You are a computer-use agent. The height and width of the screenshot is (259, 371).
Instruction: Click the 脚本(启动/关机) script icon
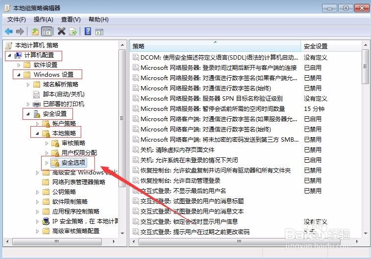[36, 94]
